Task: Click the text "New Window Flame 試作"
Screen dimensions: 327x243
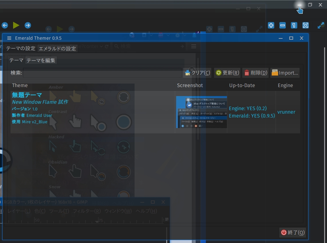Action: [40, 102]
